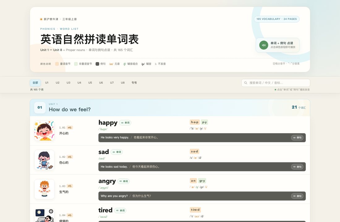Image resolution: width=340 pixels, height=222 pixels.
Task: Select the 全部 filter tab
Action: tap(35, 83)
